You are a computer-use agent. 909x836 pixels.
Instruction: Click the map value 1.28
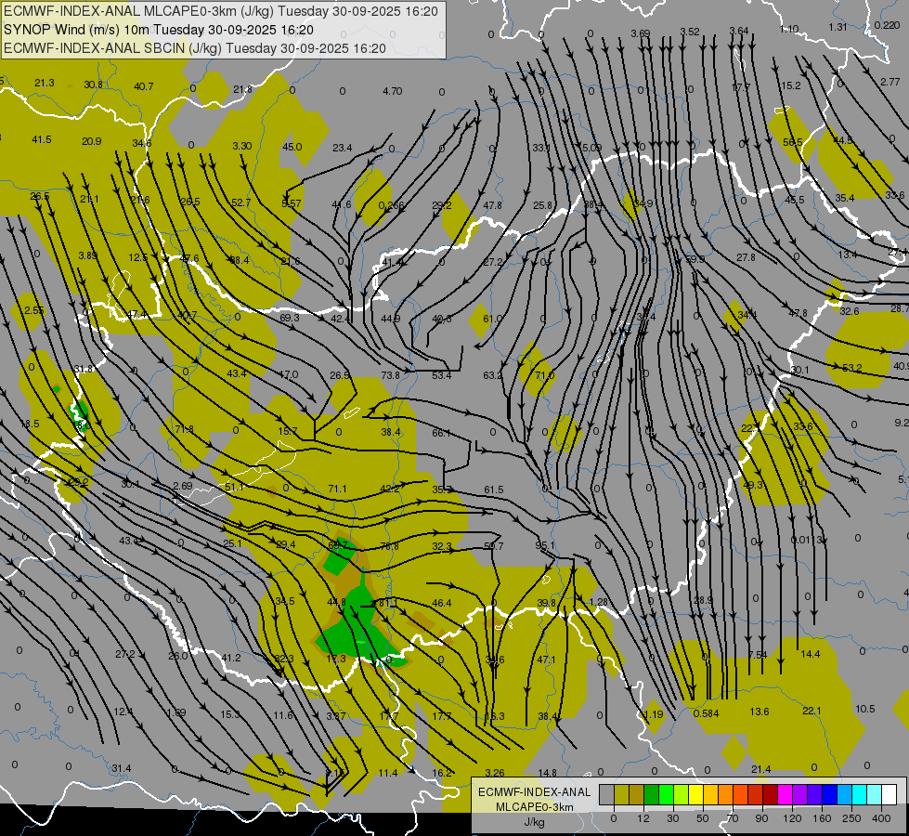(x=598, y=602)
